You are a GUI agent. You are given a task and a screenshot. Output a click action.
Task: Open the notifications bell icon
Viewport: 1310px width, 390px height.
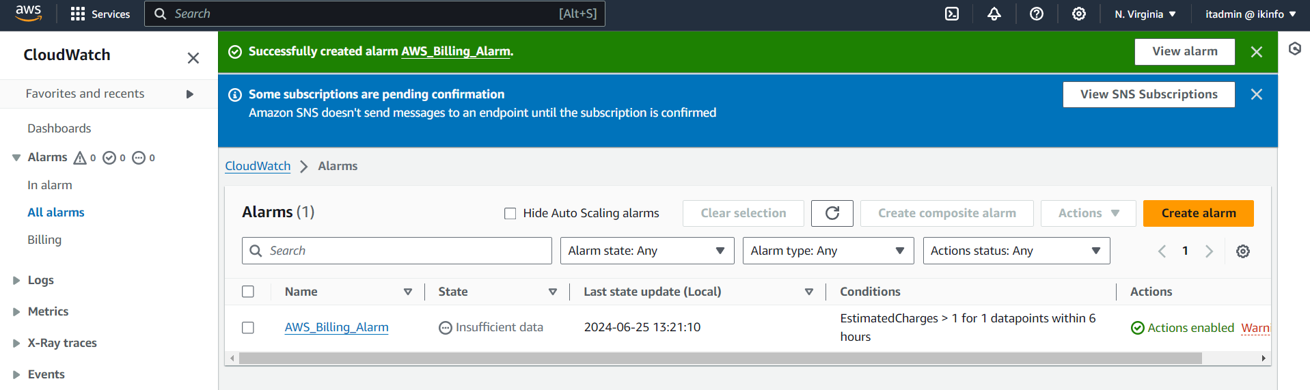[x=994, y=14]
